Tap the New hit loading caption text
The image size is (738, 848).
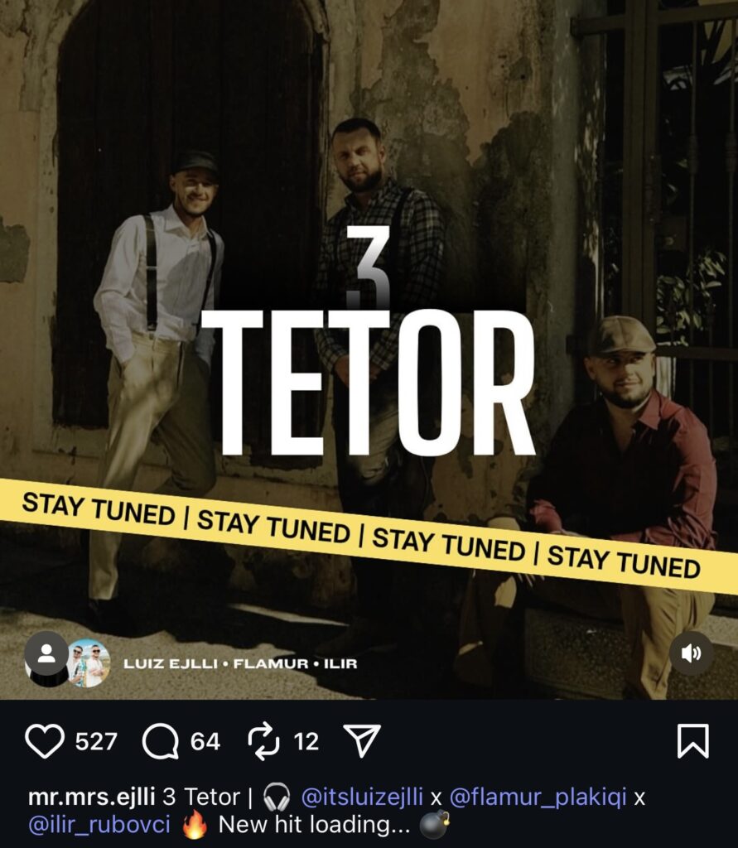pyautogui.click(x=315, y=825)
